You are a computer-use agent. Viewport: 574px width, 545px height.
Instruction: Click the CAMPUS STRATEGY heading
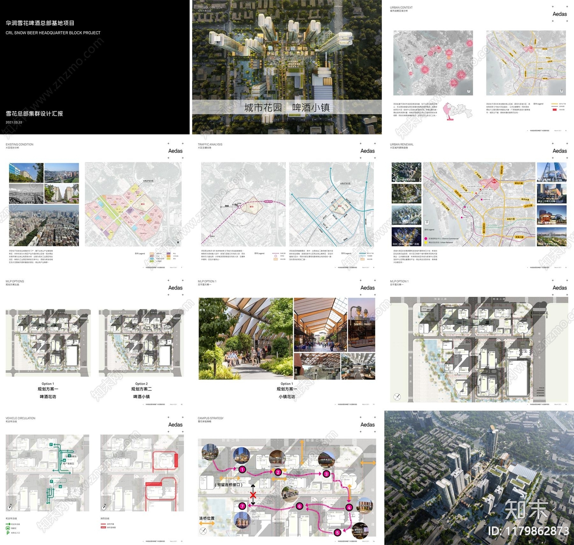[x=211, y=418]
